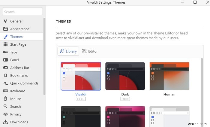Click the Privacy eye icon

point(5,114)
